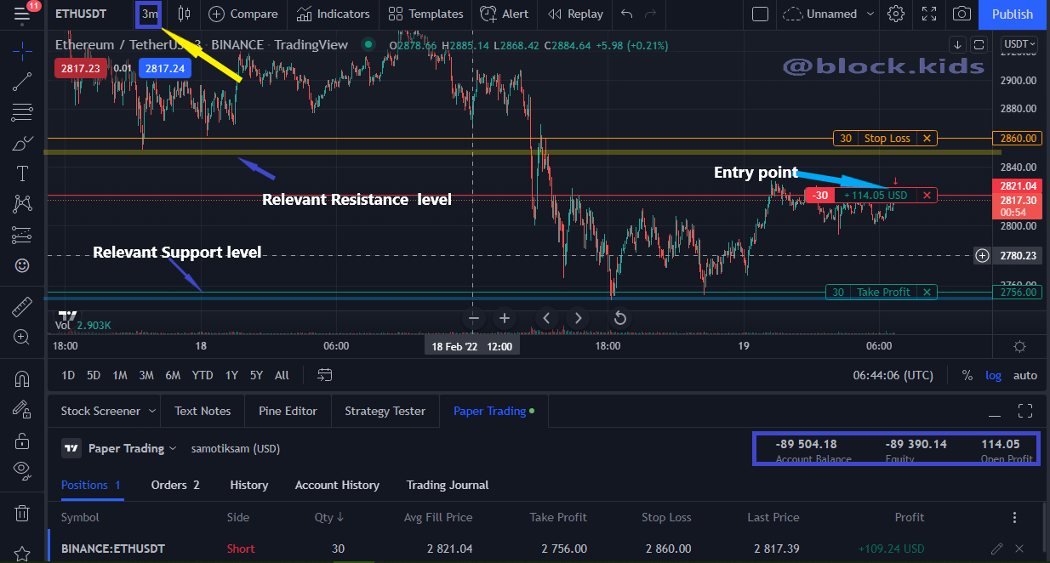
Task: Open the trading History tab
Action: [248, 485]
